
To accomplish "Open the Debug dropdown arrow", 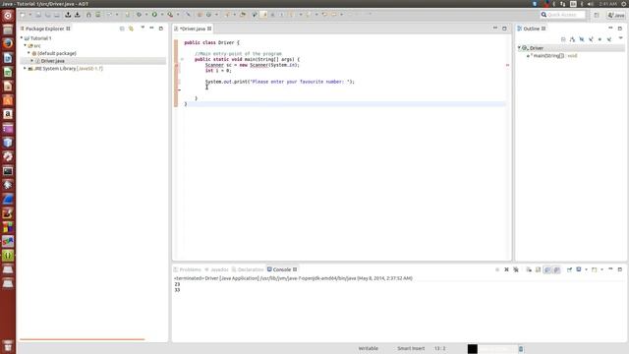I will click(x=146, y=15).
